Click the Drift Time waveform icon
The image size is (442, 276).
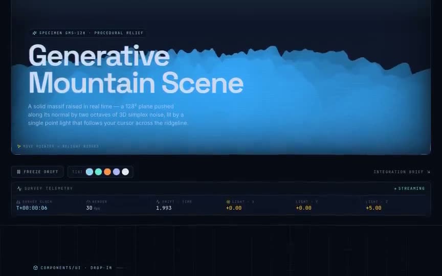point(158,202)
